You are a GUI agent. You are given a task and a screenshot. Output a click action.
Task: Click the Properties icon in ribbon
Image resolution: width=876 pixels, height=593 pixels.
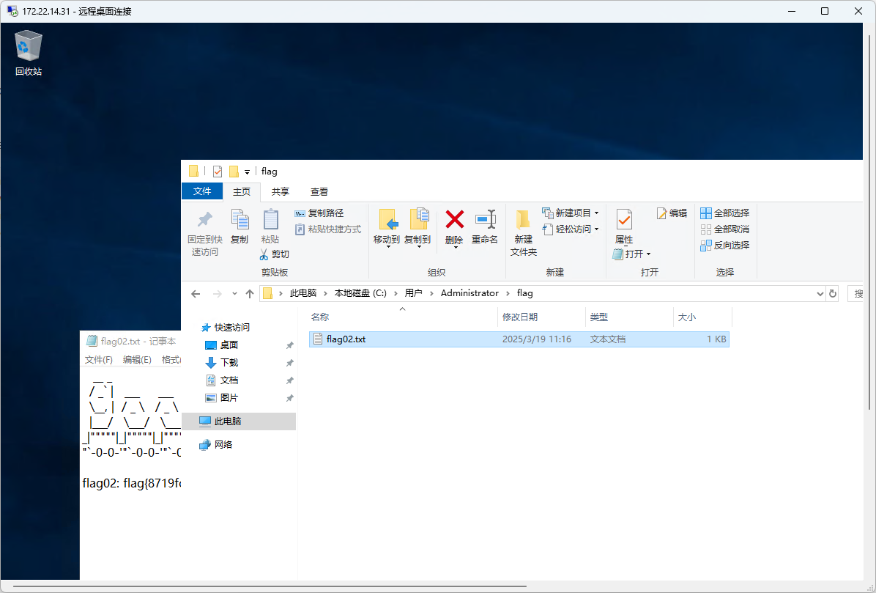click(624, 220)
